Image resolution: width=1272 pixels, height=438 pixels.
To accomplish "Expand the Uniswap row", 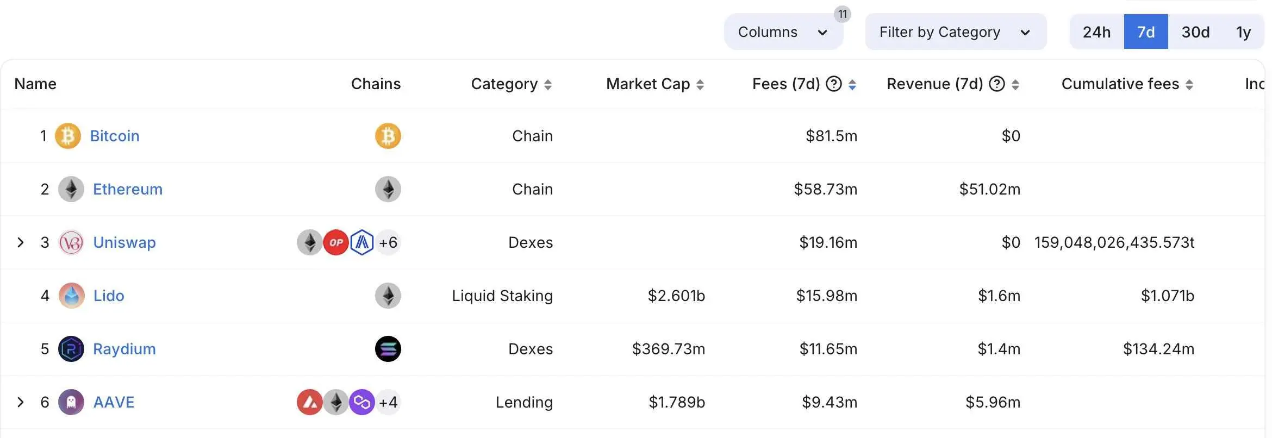I will pos(21,242).
